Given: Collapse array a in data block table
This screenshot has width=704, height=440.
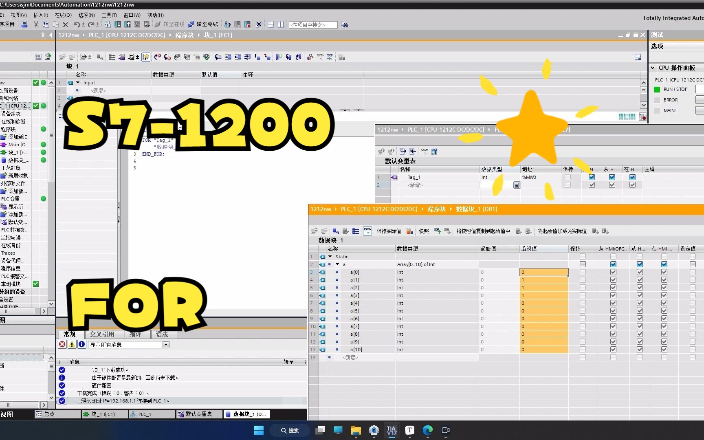Looking at the screenshot, I should [337, 264].
